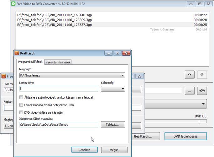Open Beállítások... in main window

tap(146, 136)
